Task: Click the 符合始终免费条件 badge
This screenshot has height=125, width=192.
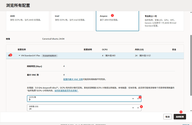Action: tap(50, 56)
